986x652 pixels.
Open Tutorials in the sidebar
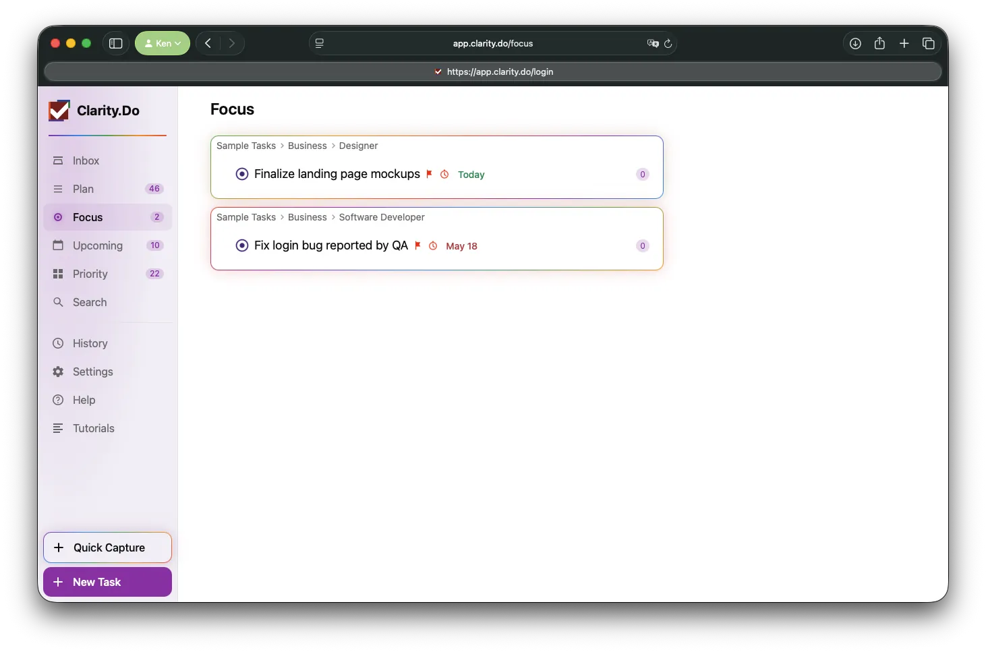tap(108, 428)
